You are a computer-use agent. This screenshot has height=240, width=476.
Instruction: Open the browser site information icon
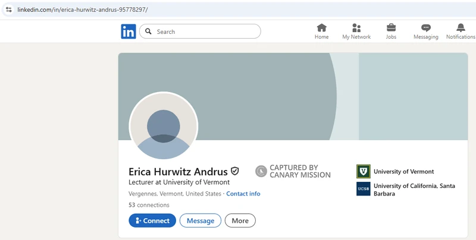click(x=8, y=10)
